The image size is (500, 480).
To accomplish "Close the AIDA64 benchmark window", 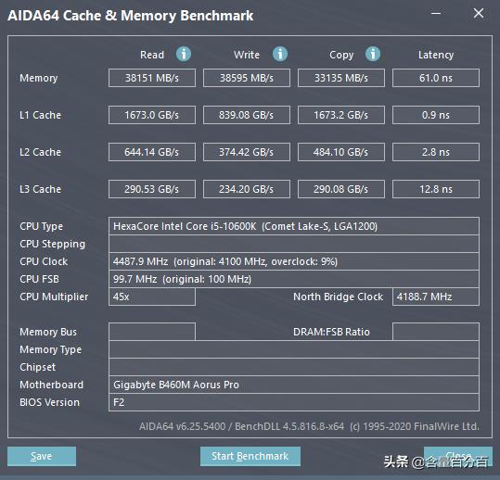I will (x=479, y=13).
